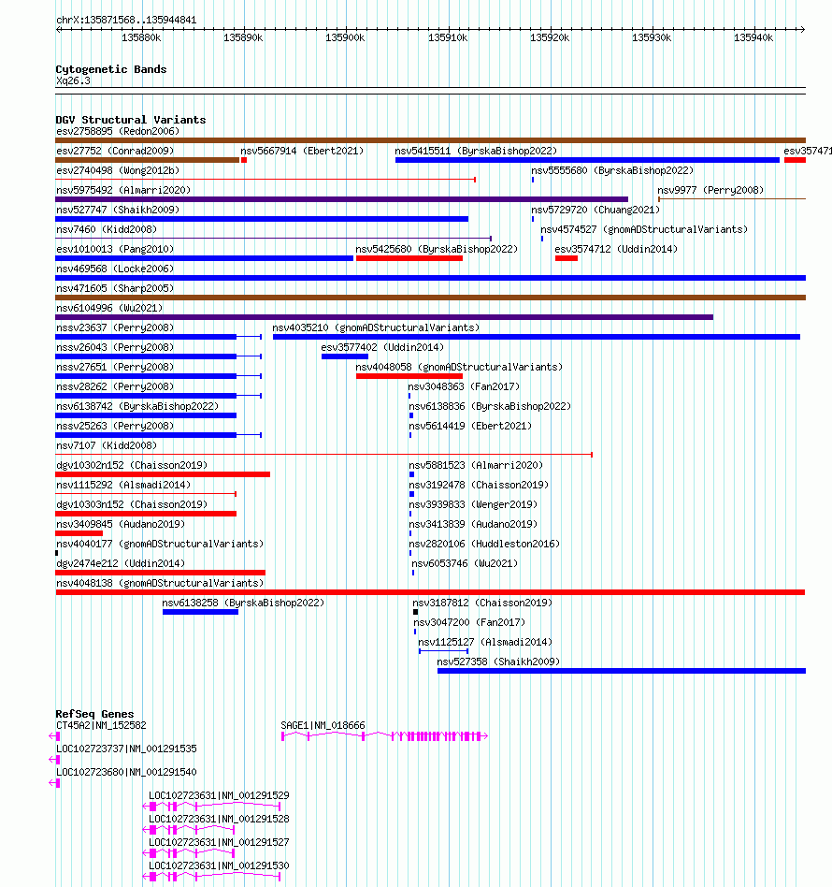Image resolution: width=832 pixels, height=887 pixels.
Task: Click nssv23637 (Perry2008) label
Action: [115, 328]
